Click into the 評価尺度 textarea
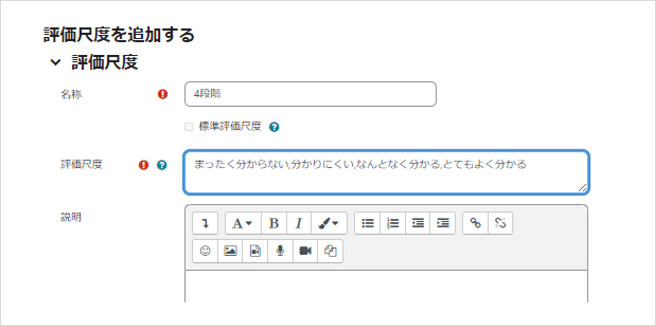This screenshot has height=326, width=656. pyautogui.click(x=386, y=172)
